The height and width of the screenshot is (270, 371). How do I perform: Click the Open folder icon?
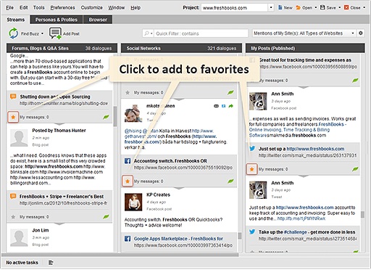(x=299, y=8)
